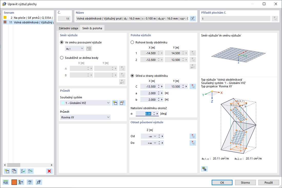Click the Název text field
This screenshot has width=282, height=188.
click(x=132, y=18)
